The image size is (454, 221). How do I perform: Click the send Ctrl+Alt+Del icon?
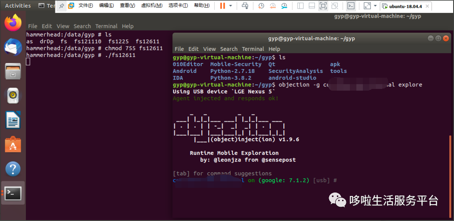pos(245,6)
